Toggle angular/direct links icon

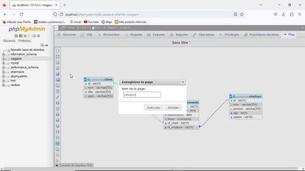coord(58,120)
